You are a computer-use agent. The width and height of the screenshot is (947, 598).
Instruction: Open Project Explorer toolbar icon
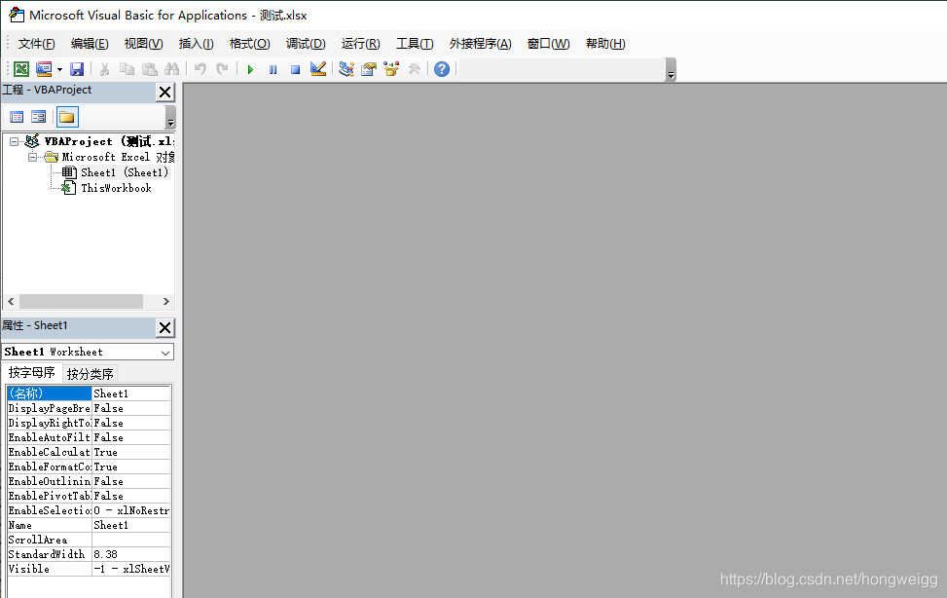(346, 69)
